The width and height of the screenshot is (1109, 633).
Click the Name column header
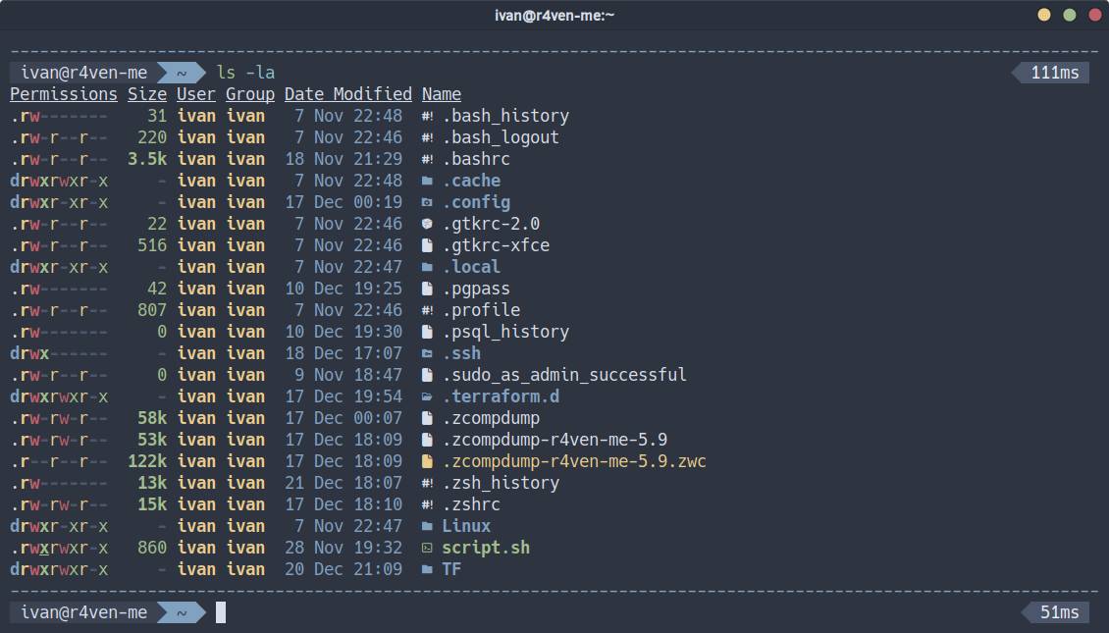click(442, 94)
